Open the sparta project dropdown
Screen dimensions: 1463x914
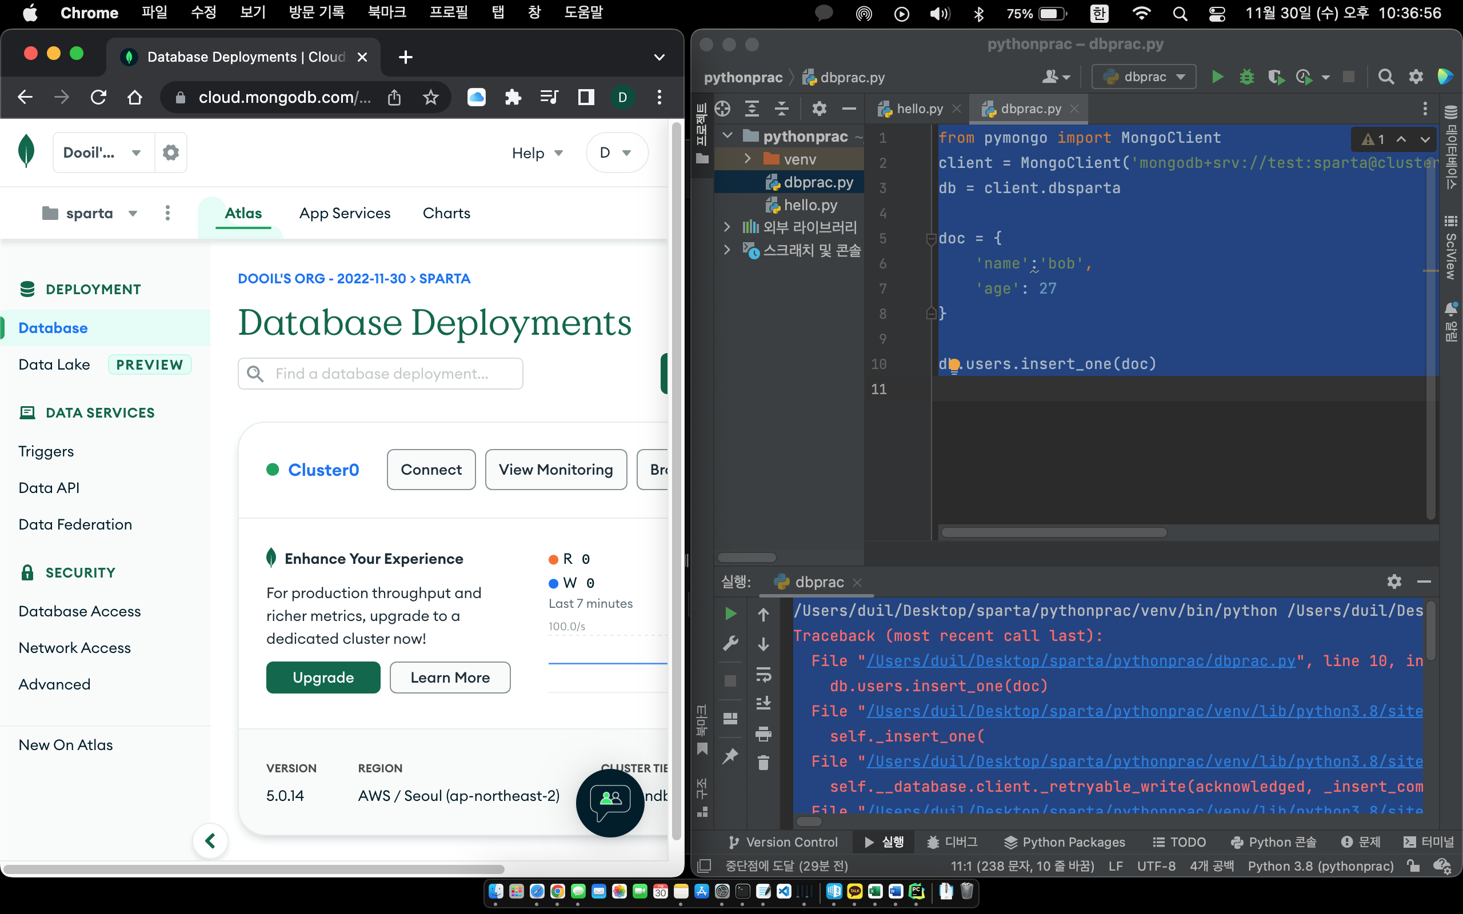point(90,213)
